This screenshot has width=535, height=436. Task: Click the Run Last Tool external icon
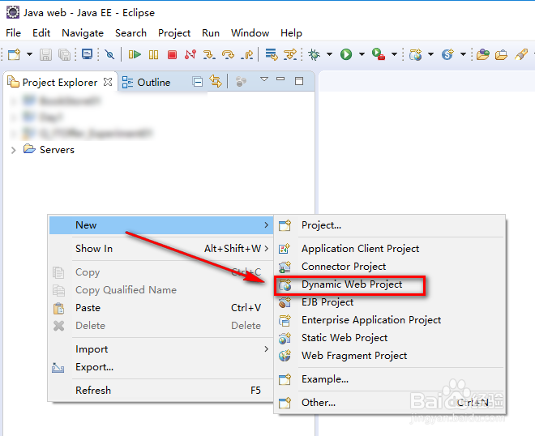(x=379, y=54)
